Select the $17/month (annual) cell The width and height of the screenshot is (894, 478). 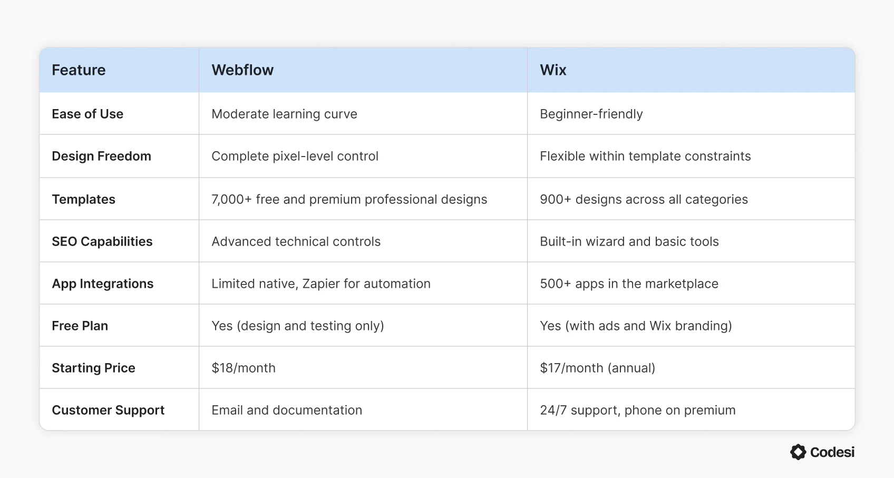click(x=597, y=368)
